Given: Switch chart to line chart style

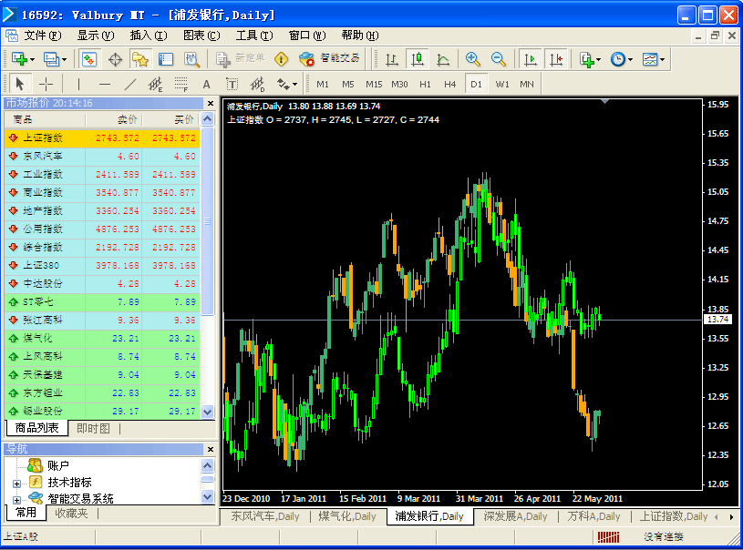Looking at the screenshot, I should 443,59.
